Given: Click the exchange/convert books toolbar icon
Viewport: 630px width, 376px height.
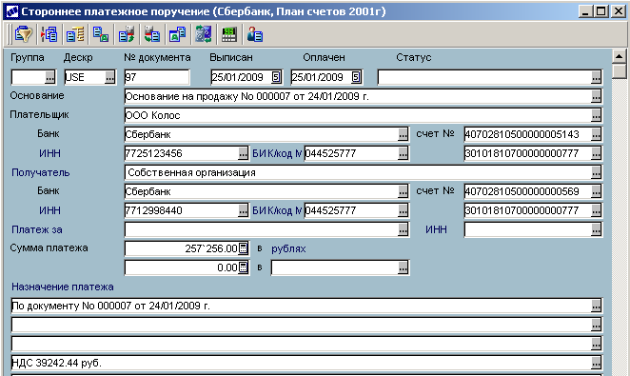Looking at the screenshot, I should pyautogui.click(x=204, y=34).
